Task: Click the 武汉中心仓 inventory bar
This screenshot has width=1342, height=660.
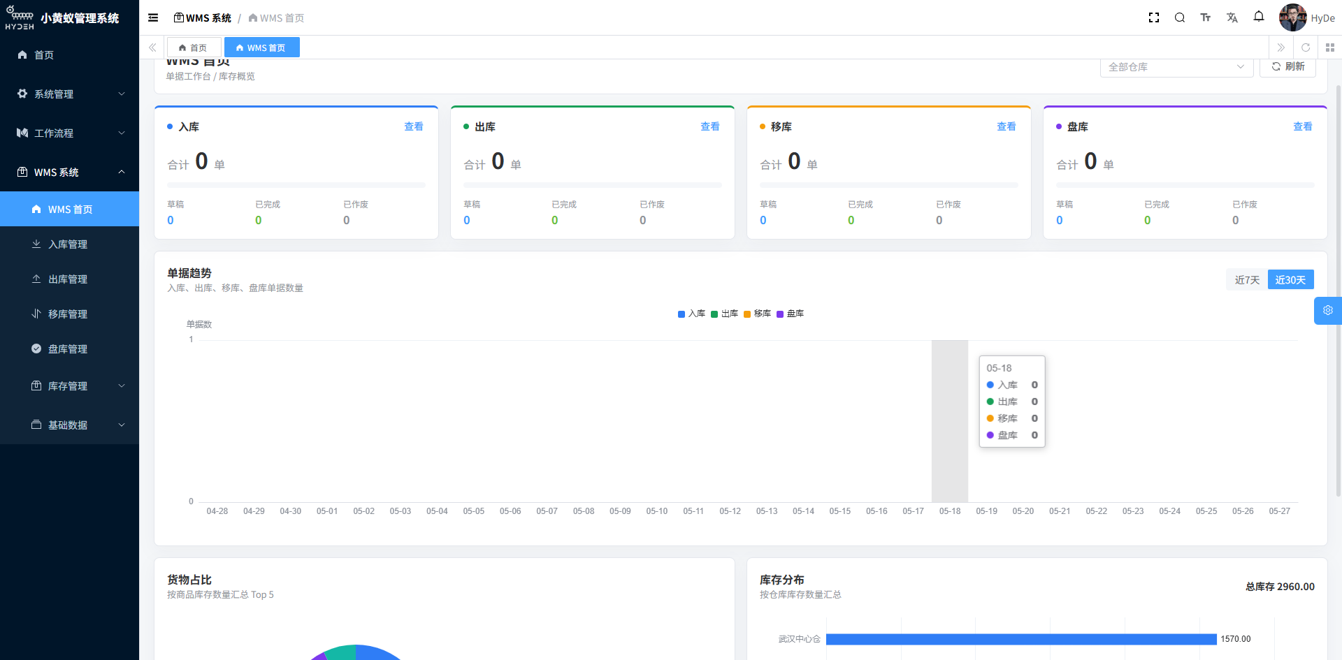Action: [x=1021, y=639]
